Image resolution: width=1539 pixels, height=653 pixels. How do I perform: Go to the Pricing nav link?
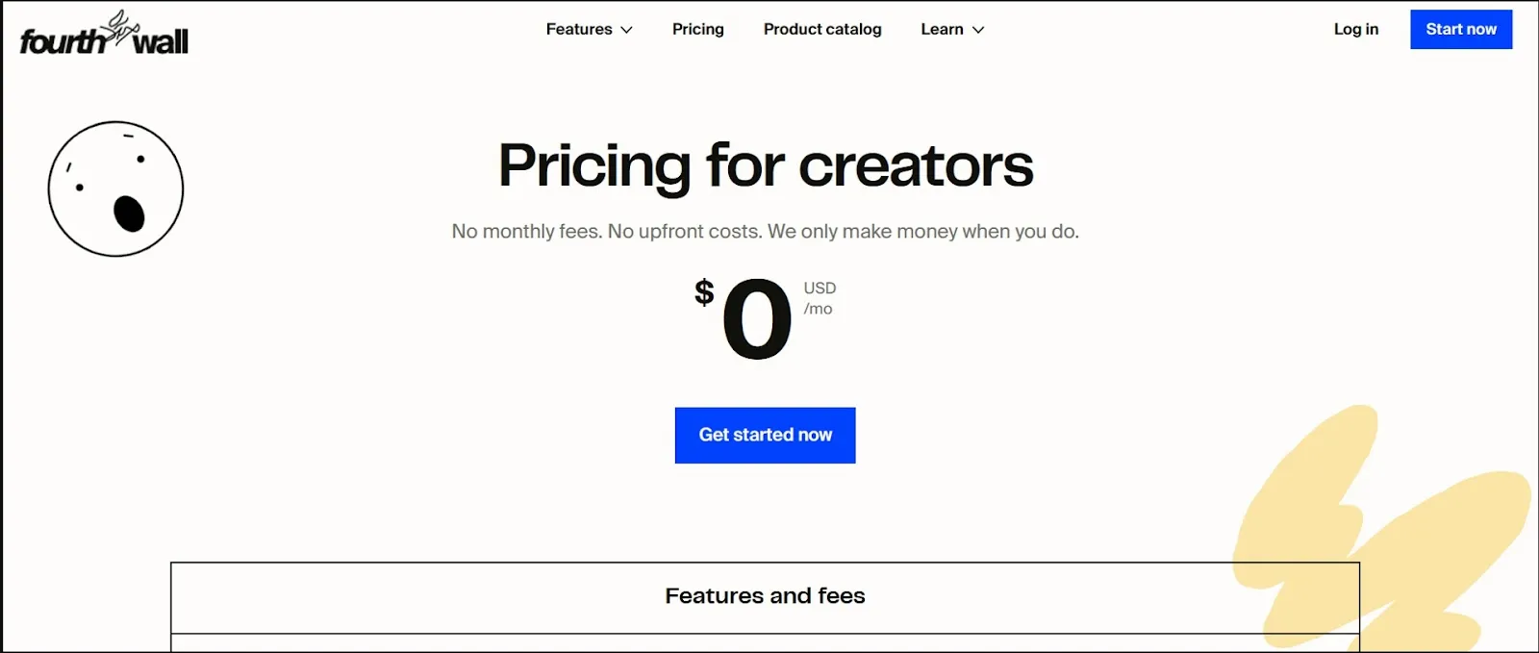(x=697, y=30)
